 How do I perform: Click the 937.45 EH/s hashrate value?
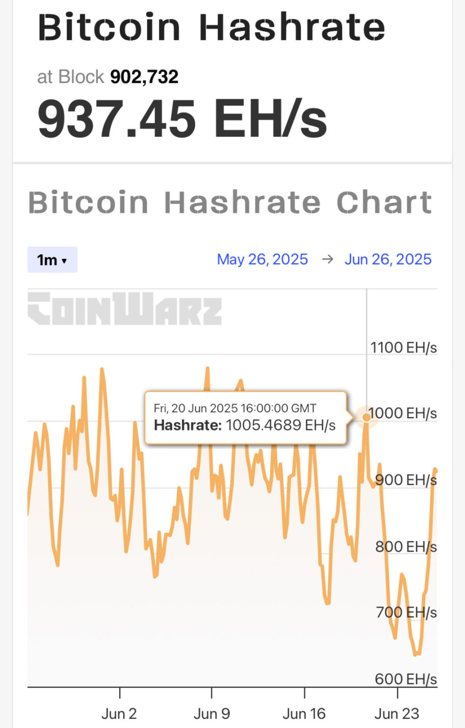pos(182,118)
